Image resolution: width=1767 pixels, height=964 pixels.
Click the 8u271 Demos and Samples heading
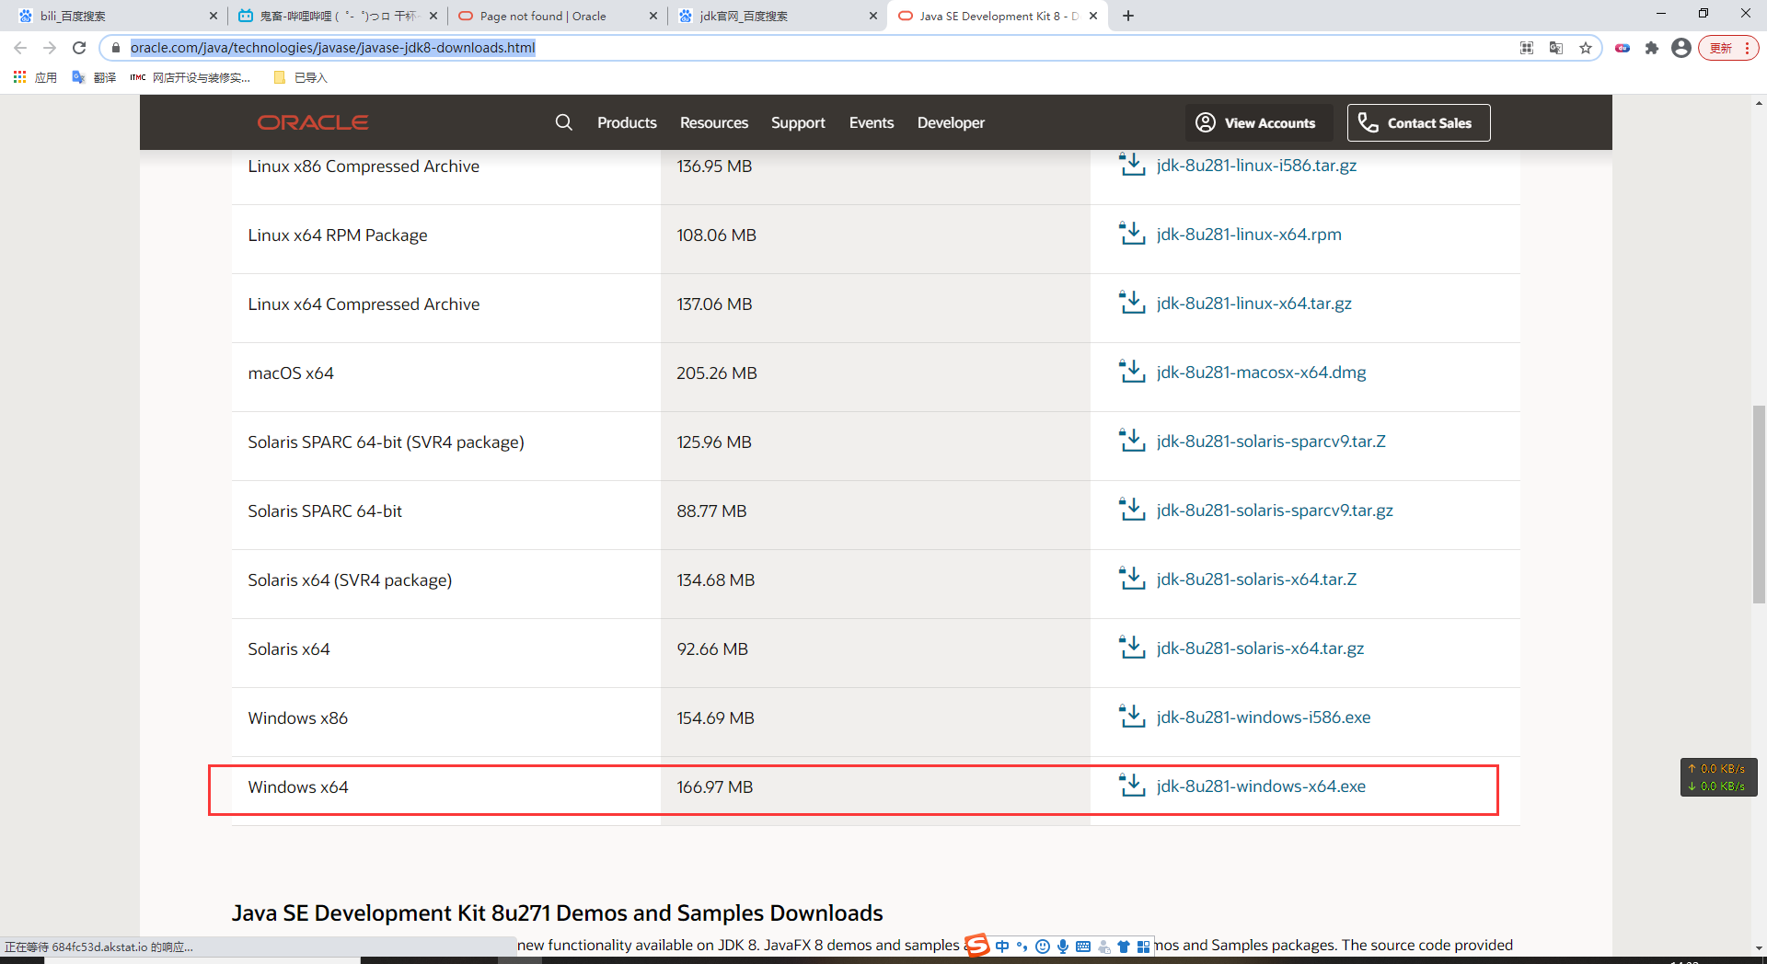pos(557,912)
